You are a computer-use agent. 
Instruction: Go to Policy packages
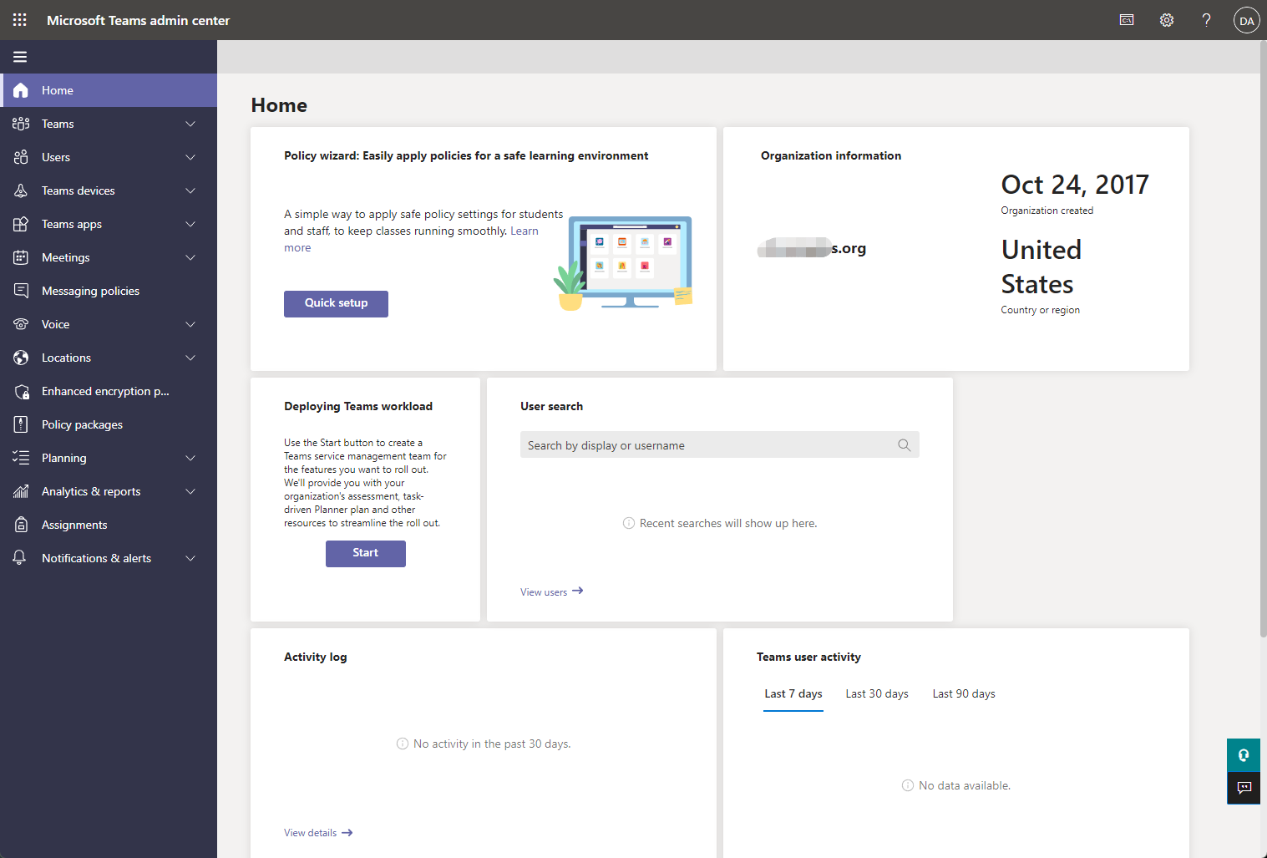coord(82,424)
